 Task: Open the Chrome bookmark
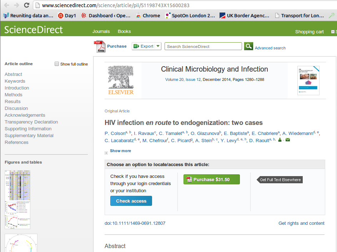pyautogui.click(x=148, y=15)
